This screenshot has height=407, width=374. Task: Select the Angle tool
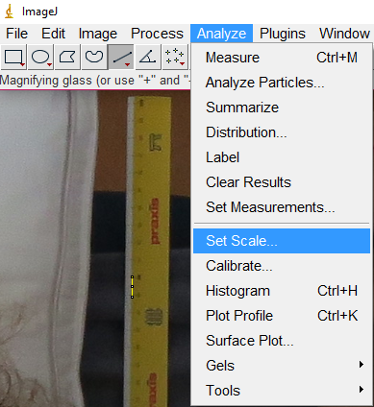pyautogui.click(x=148, y=58)
